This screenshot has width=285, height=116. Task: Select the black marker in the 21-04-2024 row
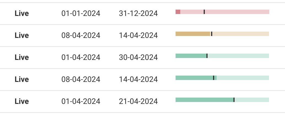(x=234, y=100)
